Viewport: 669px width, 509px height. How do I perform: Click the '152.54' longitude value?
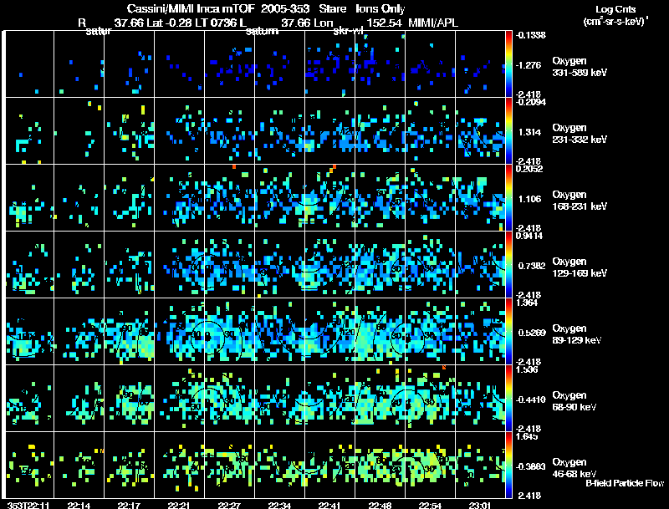click(384, 23)
